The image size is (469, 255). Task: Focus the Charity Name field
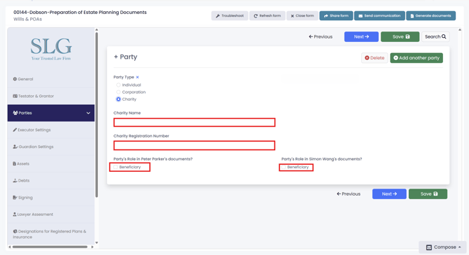[x=195, y=122]
